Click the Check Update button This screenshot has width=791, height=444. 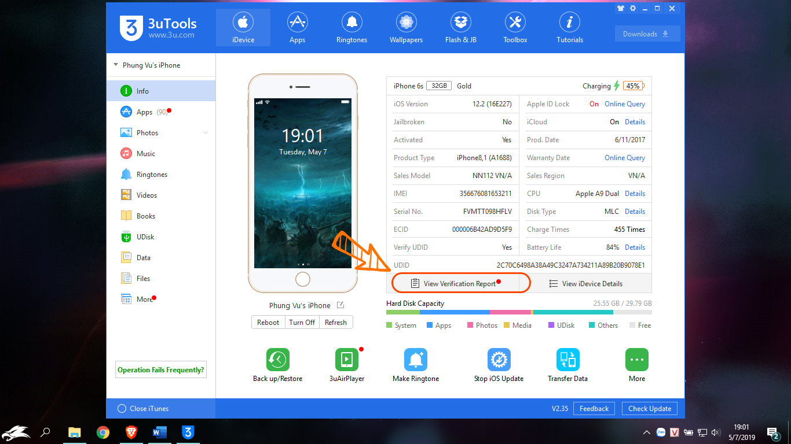650,408
